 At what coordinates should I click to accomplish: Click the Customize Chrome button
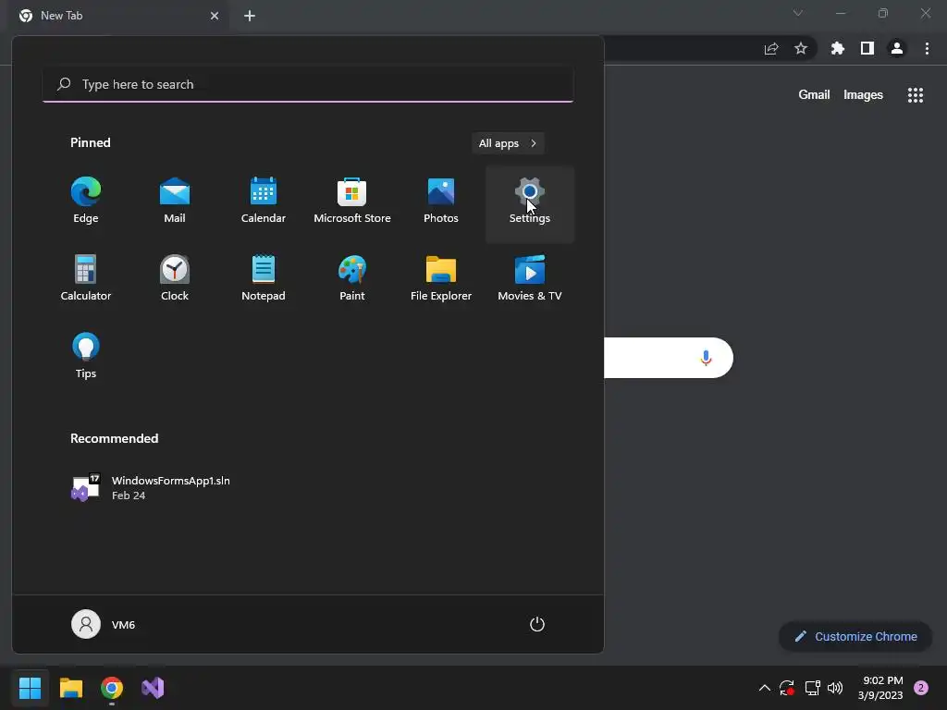point(855,636)
